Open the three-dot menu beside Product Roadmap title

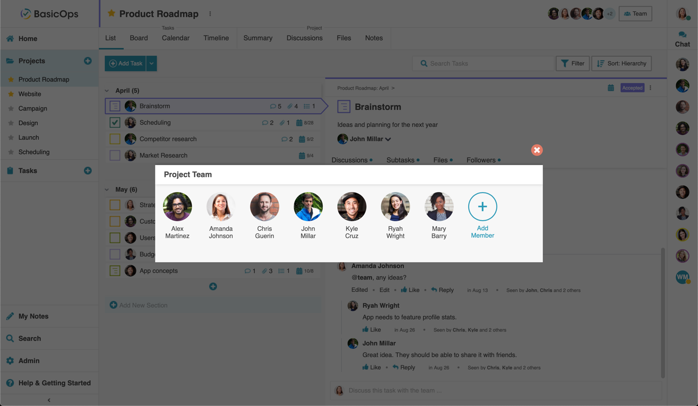tap(210, 14)
